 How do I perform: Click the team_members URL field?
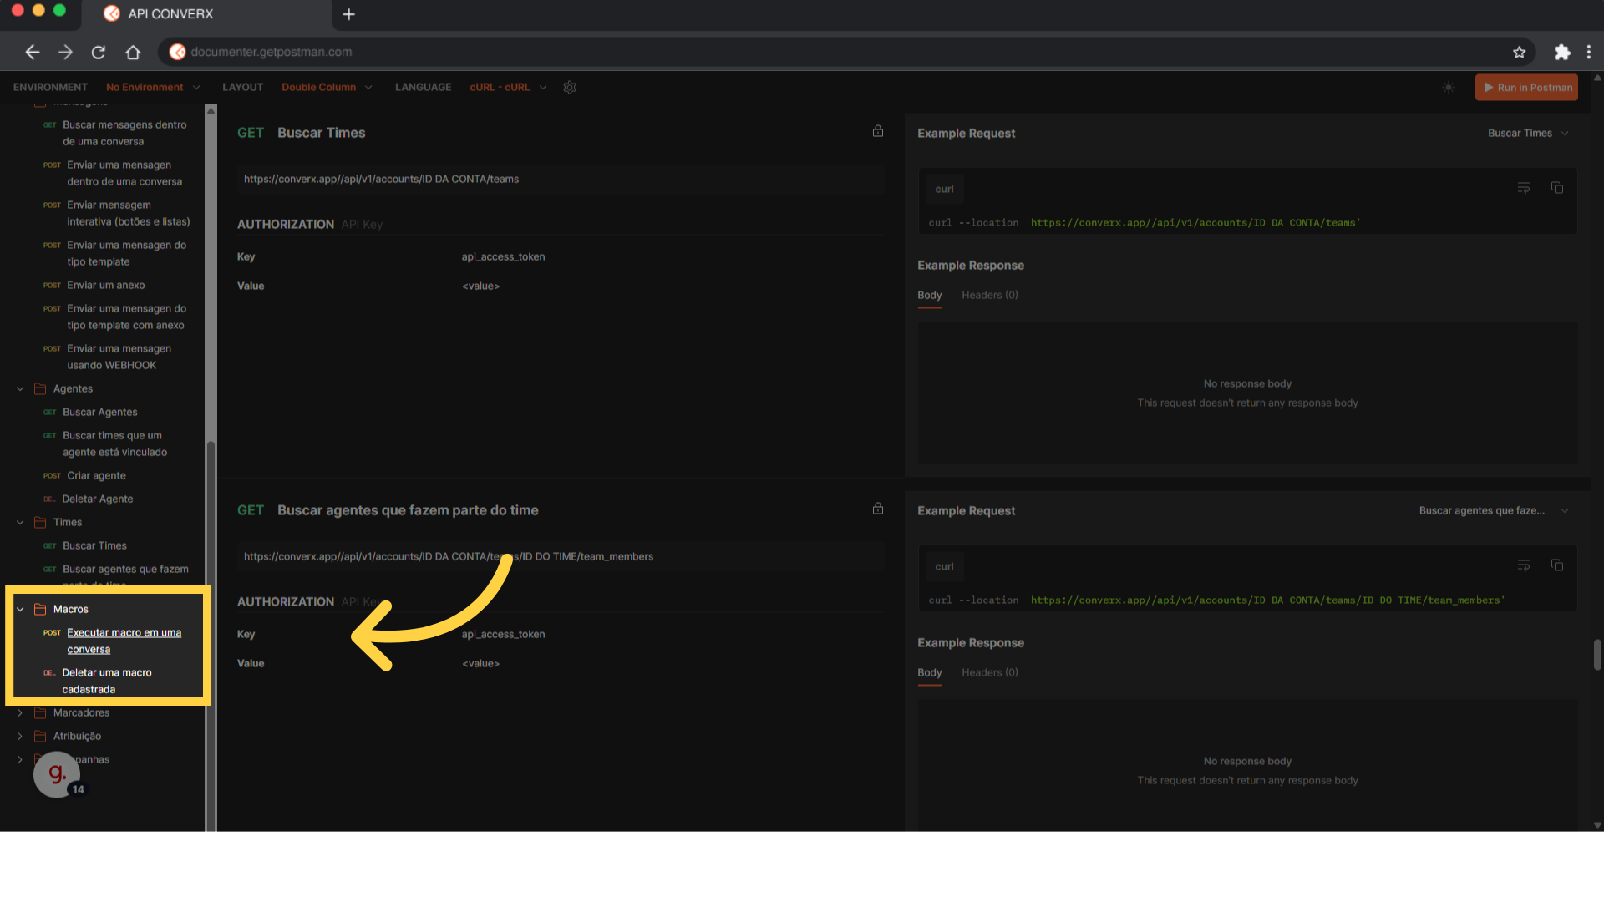tap(561, 556)
